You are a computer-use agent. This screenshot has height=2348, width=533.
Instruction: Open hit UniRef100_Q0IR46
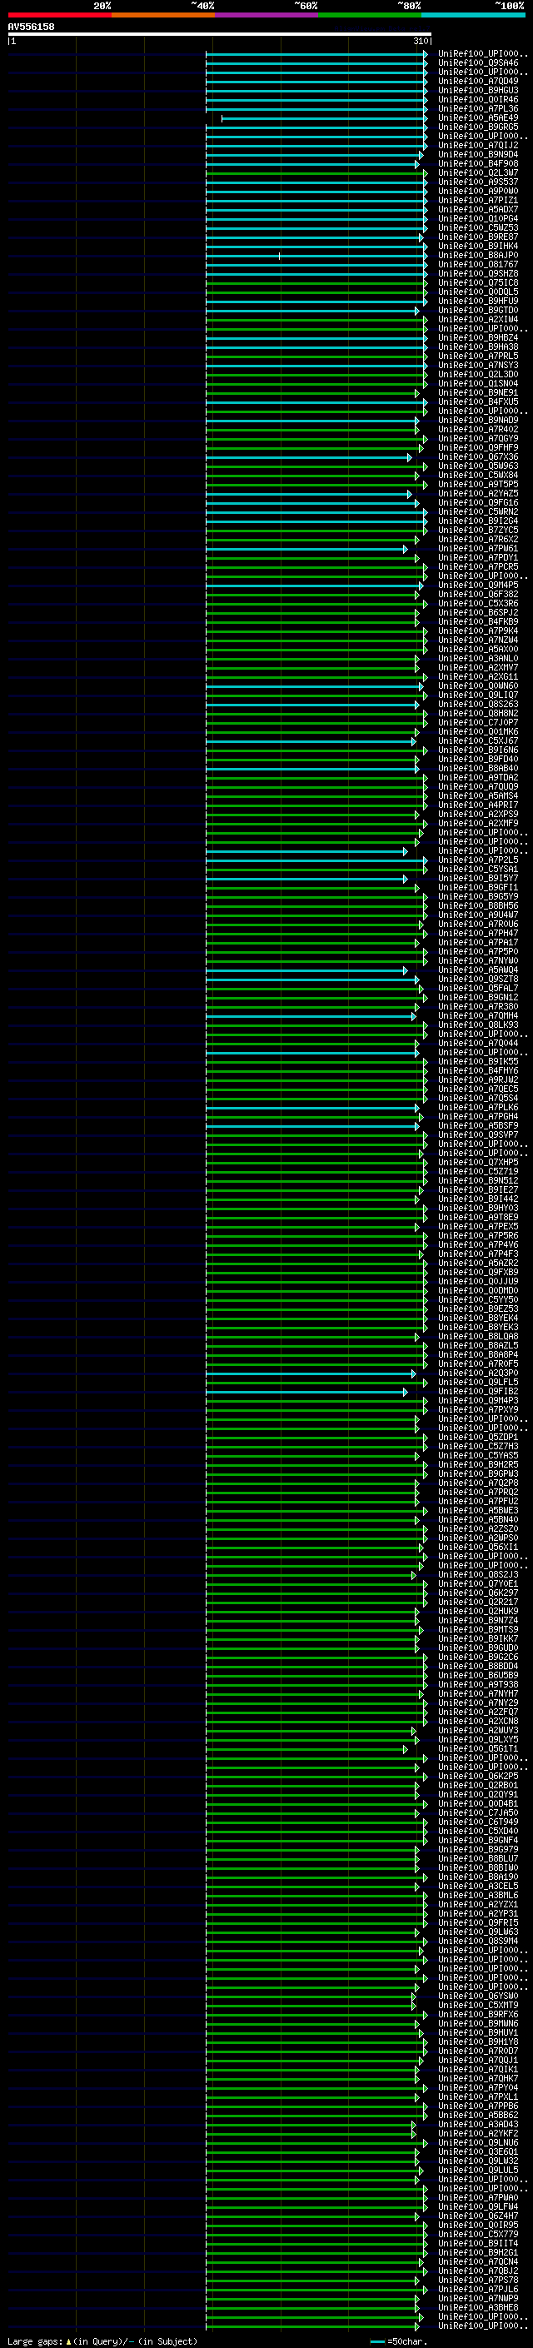pyautogui.click(x=478, y=99)
